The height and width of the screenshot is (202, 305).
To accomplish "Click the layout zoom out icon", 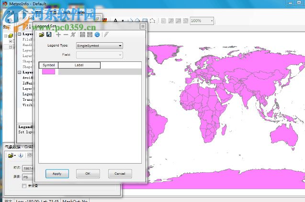I will point(179,21).
